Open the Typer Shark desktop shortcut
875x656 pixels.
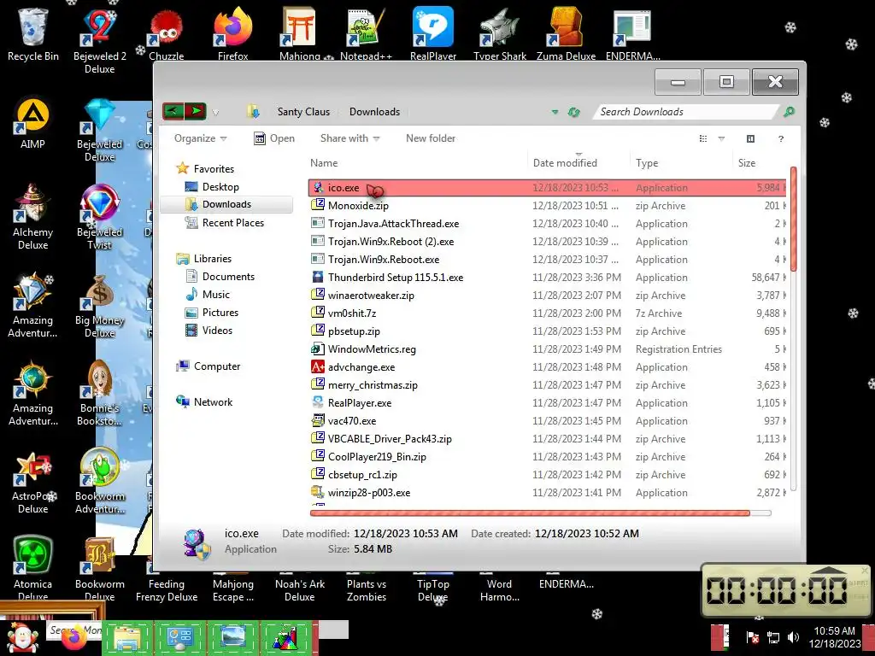click(500, 33)
